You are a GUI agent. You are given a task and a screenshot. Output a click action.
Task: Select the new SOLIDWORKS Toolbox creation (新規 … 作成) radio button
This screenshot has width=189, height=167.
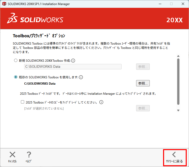point(16,60)
